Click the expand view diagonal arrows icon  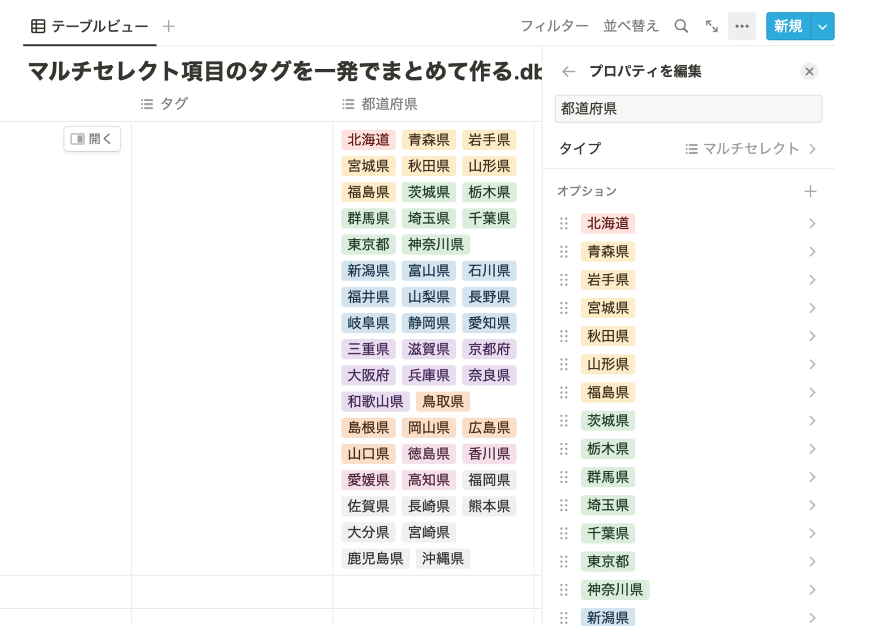(711, 26)
